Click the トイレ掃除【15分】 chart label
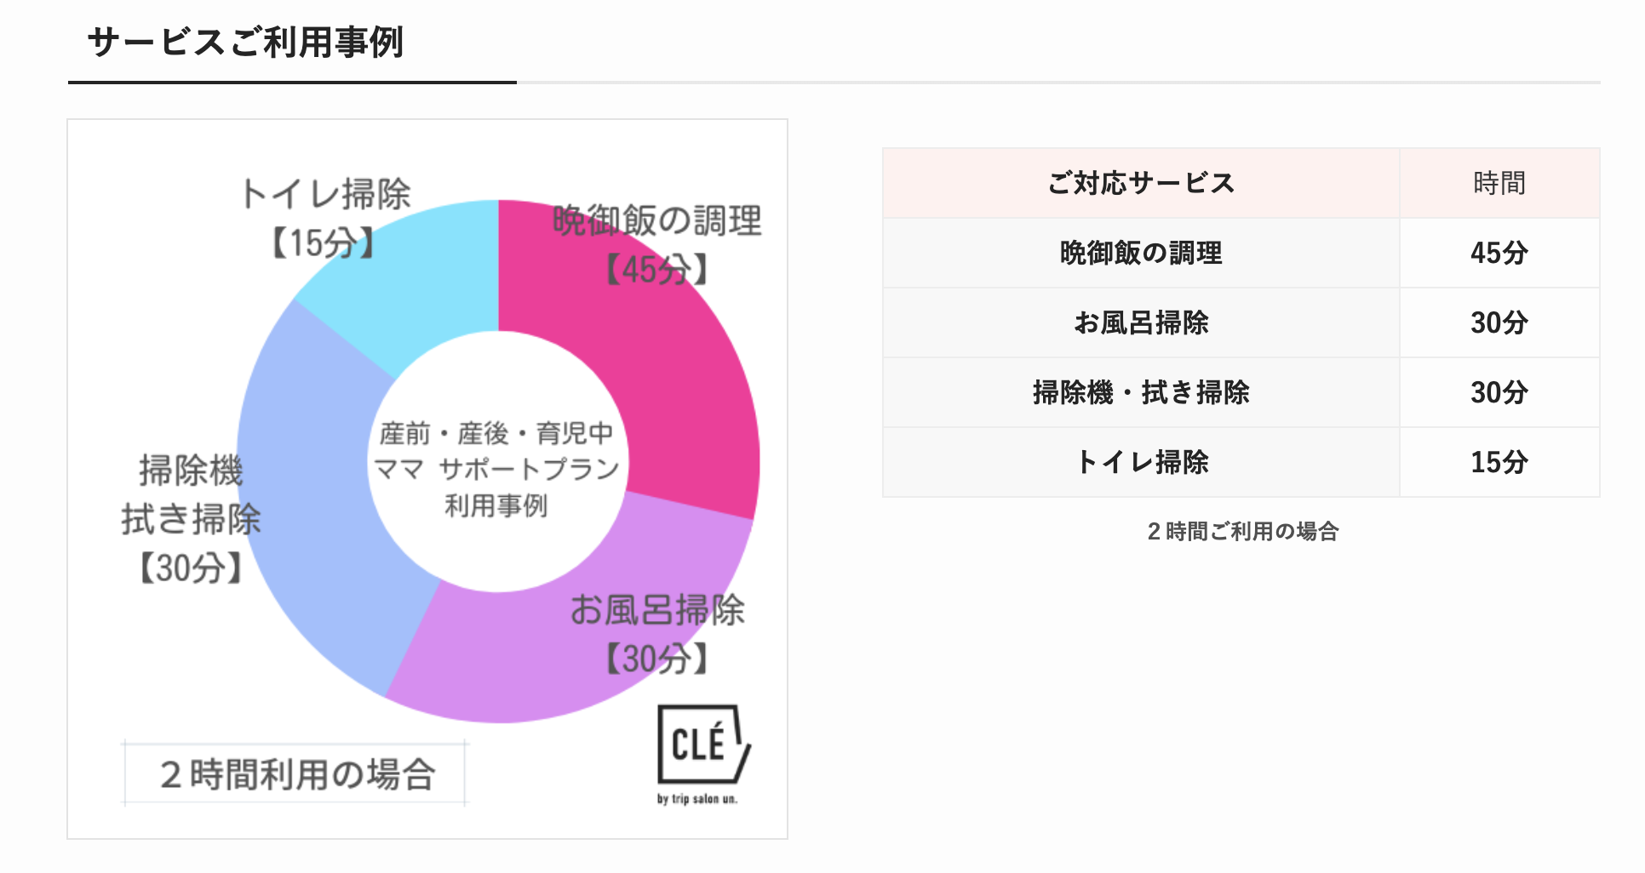This screenshot has height=873, width=1645. pyautogui.click(x=325, y=218)
